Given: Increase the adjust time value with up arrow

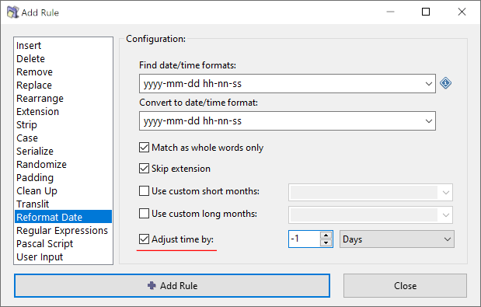Looking at the screenshot, I should [x=326, y=235].
